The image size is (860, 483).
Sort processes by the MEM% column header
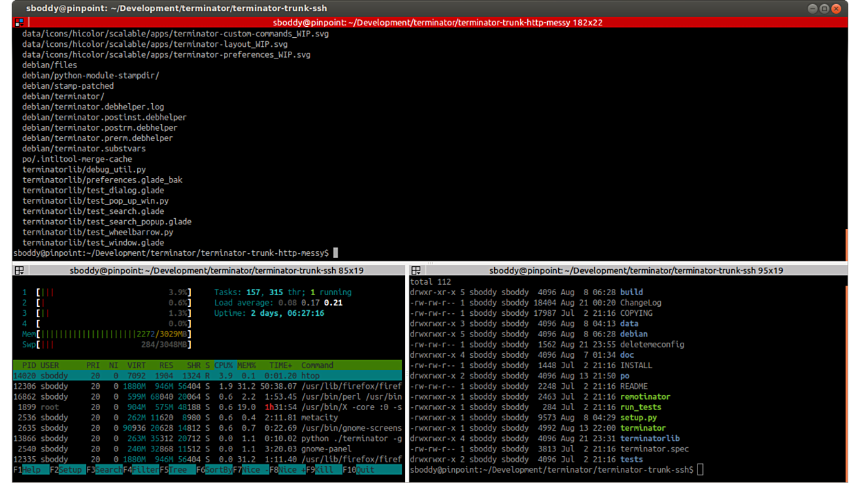[x=247, y=365]
